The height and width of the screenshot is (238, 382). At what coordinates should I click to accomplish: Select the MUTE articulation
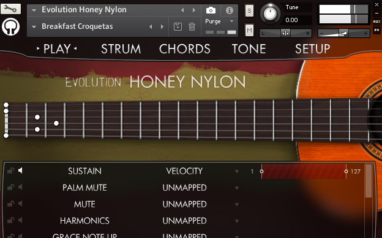pyautogui.click(x=84, y=204)
